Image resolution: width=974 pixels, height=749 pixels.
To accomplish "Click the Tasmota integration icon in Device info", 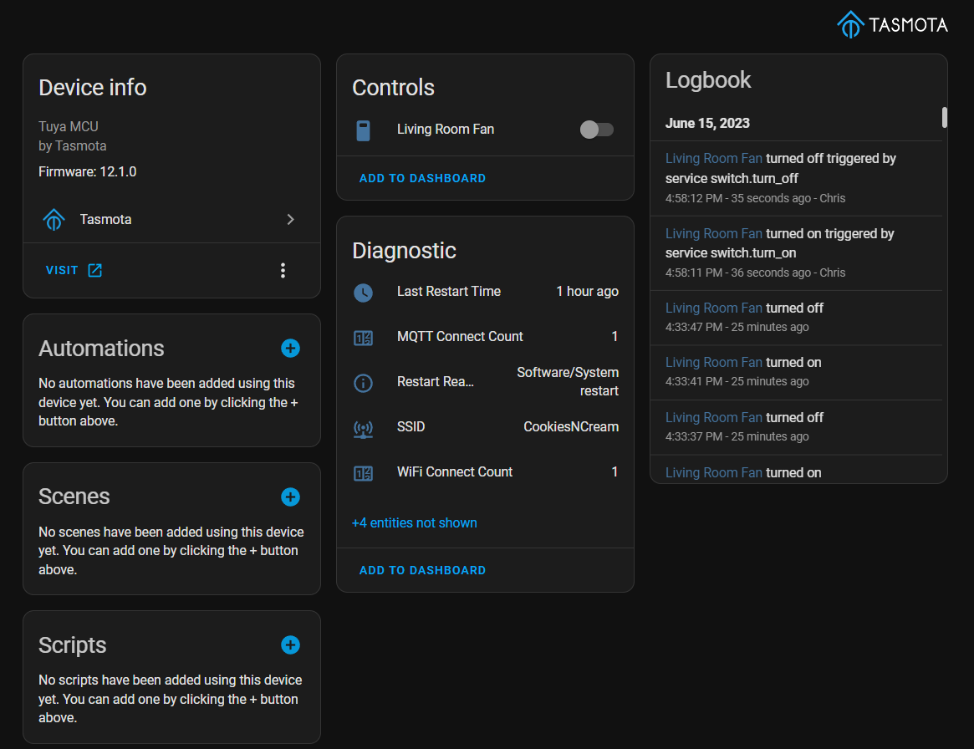I will (54, 219).
